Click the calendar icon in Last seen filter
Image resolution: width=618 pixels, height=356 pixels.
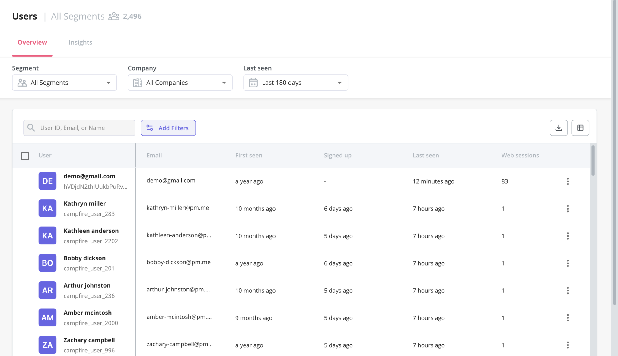coord(253,82)
